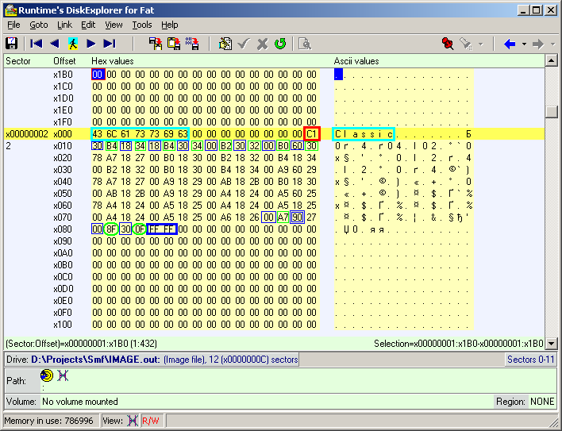Image resolution: width=562 pixels, height=431 pixels.
Task: Click the Selection range status text
Action: [x=459, y=344]
